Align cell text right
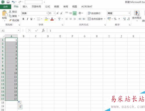The width and height of the screenshot is (145, 111). pyautogui.click(x=75, y=19)
